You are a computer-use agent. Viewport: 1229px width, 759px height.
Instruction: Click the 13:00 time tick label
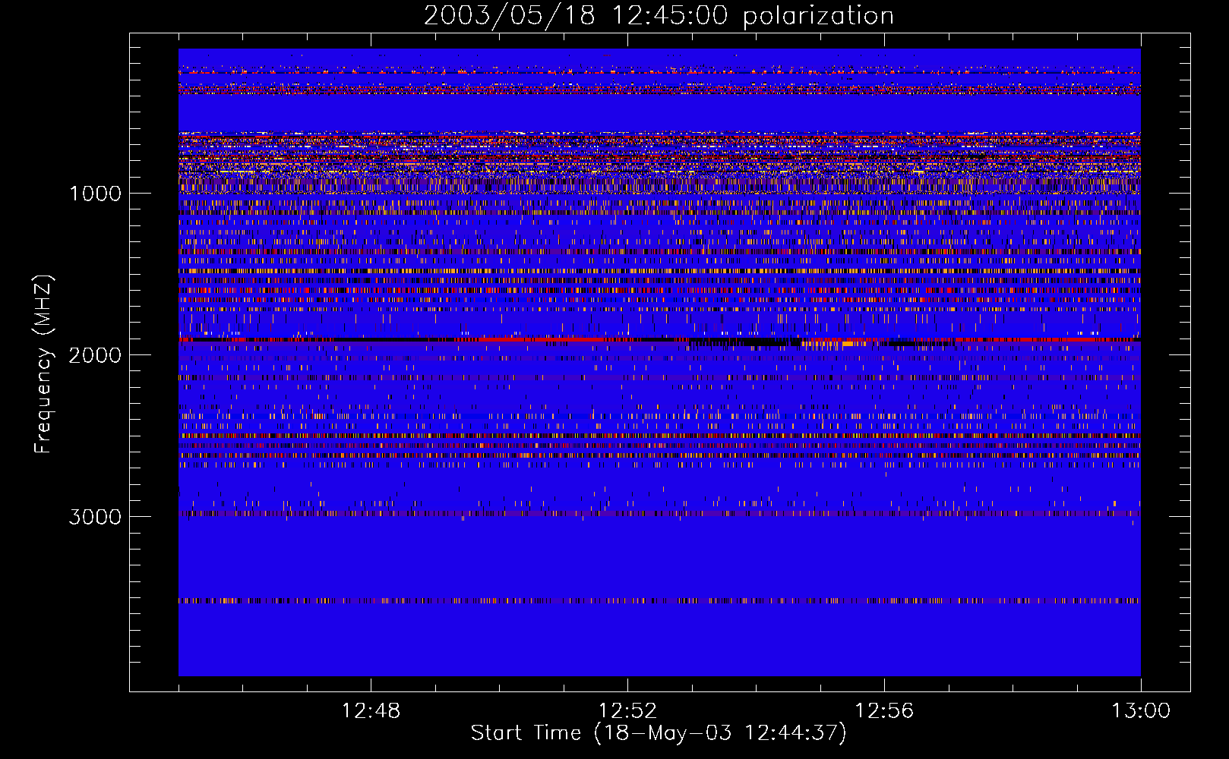click(x=1141, y=711)
